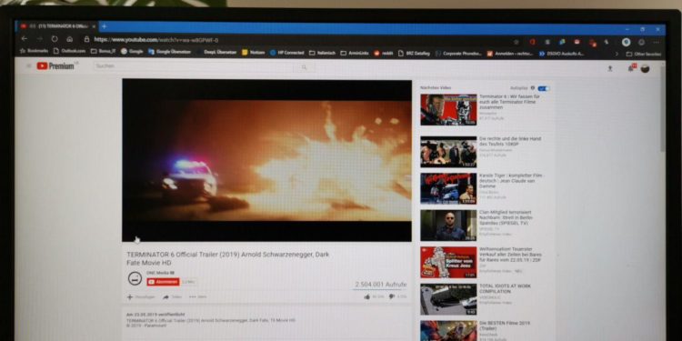Open Clan-Mitglied terrorisiert Nachbarn thumbnail

(448, 226)
